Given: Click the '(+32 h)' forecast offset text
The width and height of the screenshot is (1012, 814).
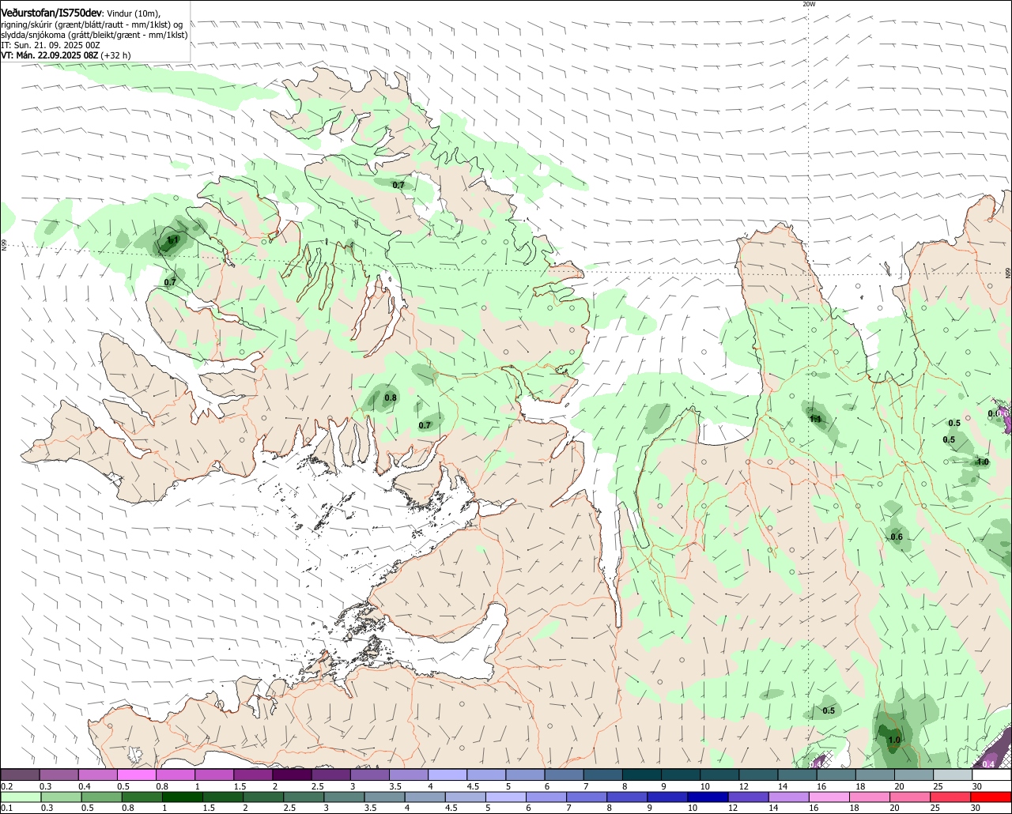Looking at the screenshot, I should (x=116, y=55).
